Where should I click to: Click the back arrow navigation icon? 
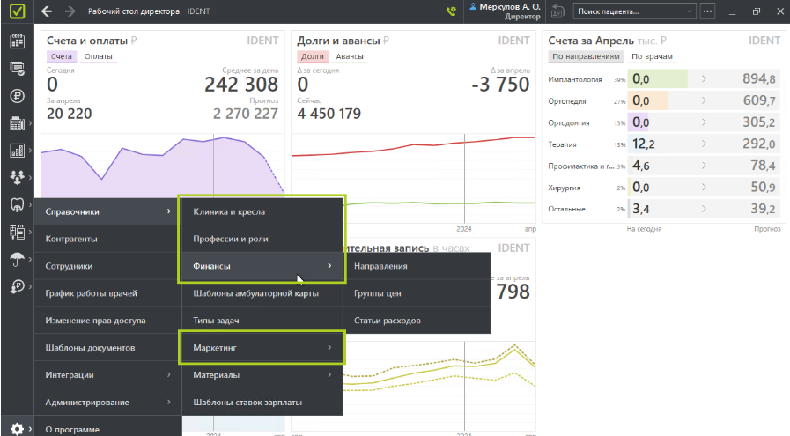tap(46, 11)
